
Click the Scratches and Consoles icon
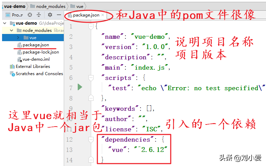(13, 74)
